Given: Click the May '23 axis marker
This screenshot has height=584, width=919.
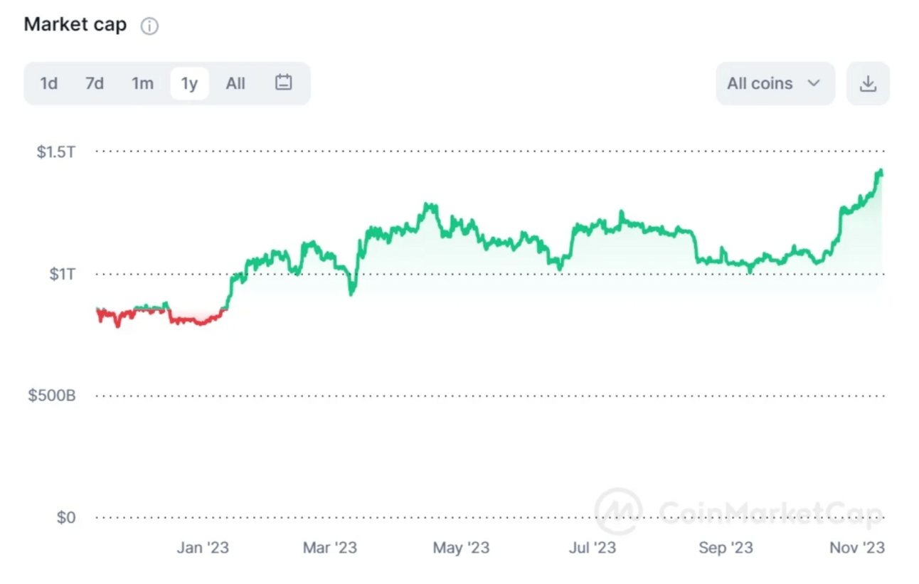Looking at the screenshot, I should point(461,547).
